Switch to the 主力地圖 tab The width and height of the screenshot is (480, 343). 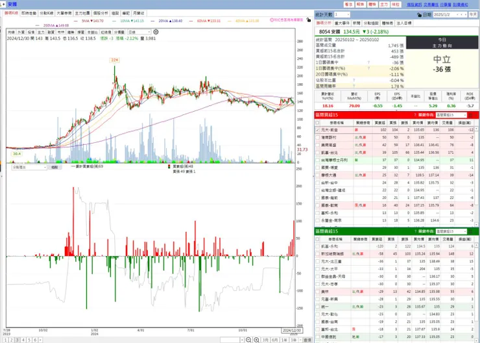82,13
